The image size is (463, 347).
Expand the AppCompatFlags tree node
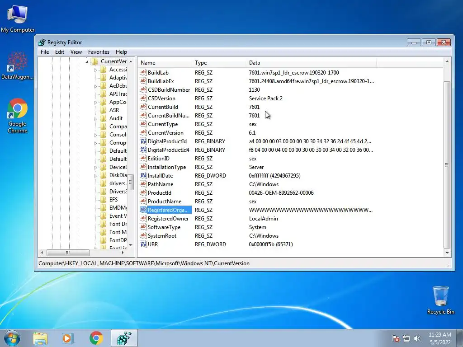point(95,103)
